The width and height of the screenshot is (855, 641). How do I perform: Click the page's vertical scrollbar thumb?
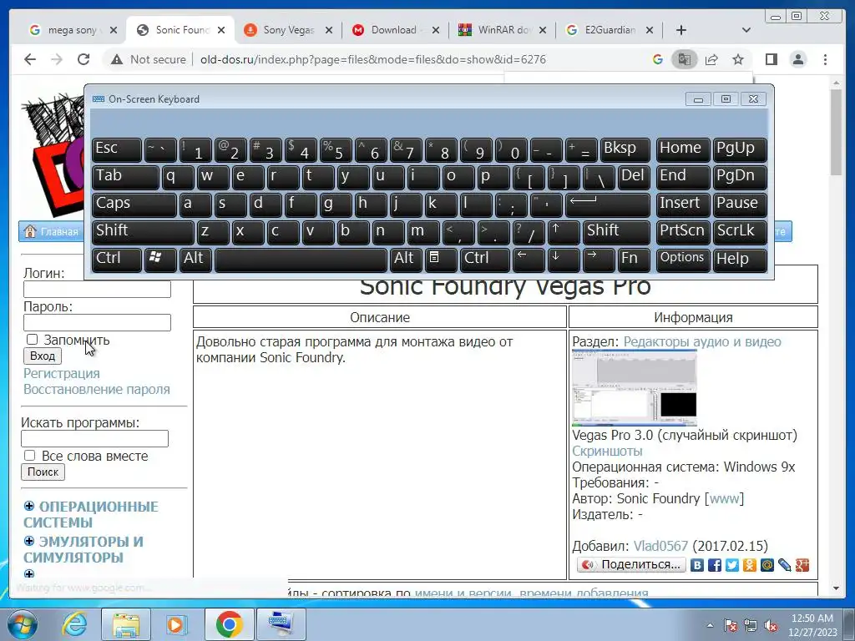[836, 133]
